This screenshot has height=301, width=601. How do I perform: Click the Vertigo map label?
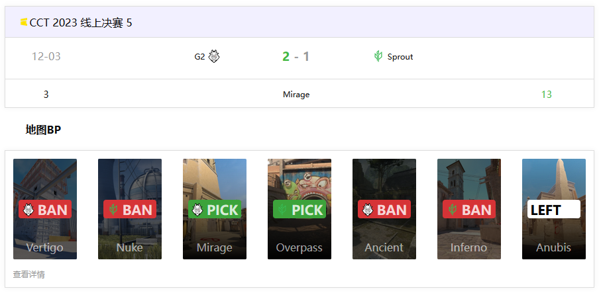pyautogui.click(x=45, y=247)
